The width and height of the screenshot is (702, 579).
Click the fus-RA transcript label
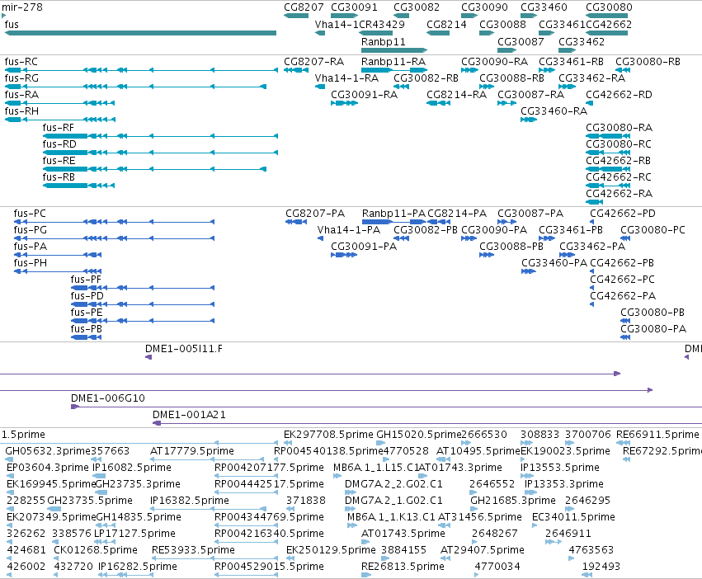(21, 95)
